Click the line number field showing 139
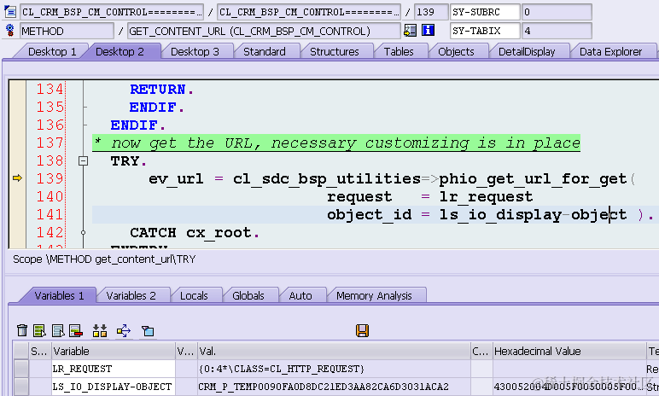The width and height of the screenshot is (659, 396). 431,12
